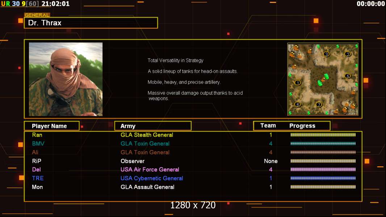This screenshot has height=217, width=386.
Task: Click the 21:02:01 clock overlay
Action: pos(55,4)
